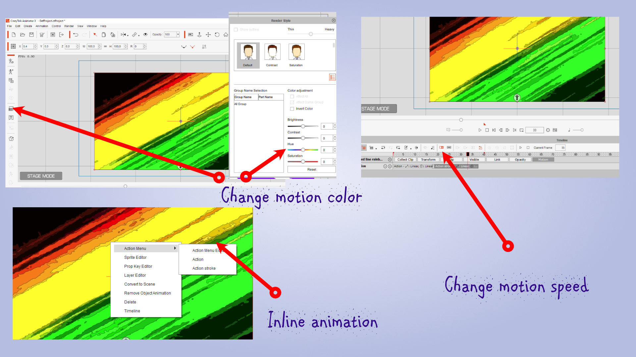Select the red arrow selection tool
This screenshot has height=357, width=636.
tap(95, 34)
